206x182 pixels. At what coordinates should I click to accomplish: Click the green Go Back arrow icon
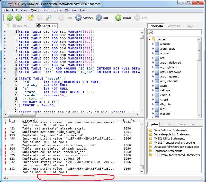(10, 18)
